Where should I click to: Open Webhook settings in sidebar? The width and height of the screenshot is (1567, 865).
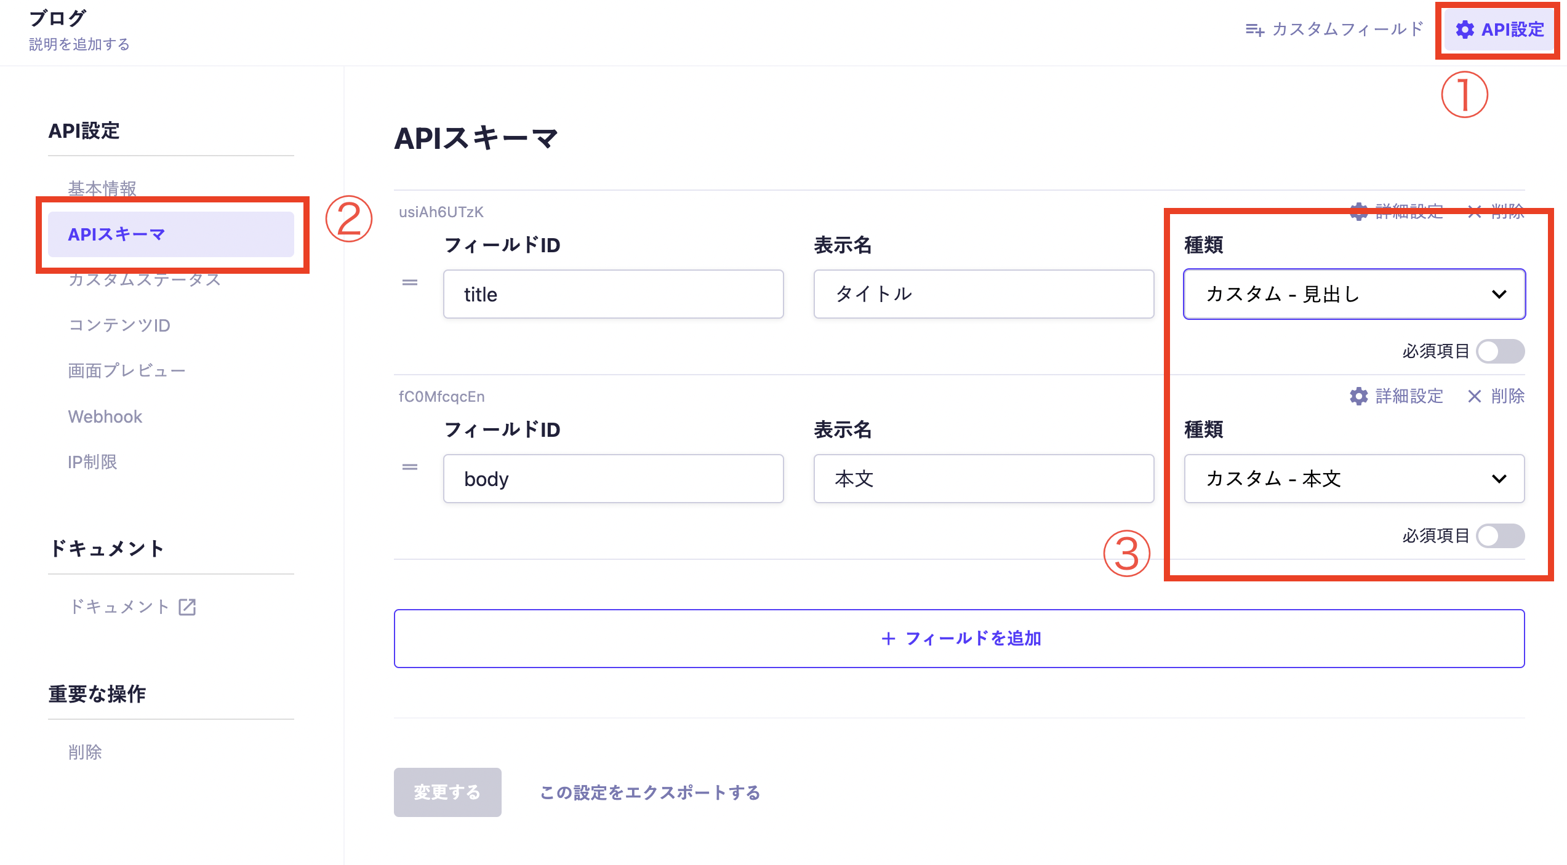(x=105, y=417)
